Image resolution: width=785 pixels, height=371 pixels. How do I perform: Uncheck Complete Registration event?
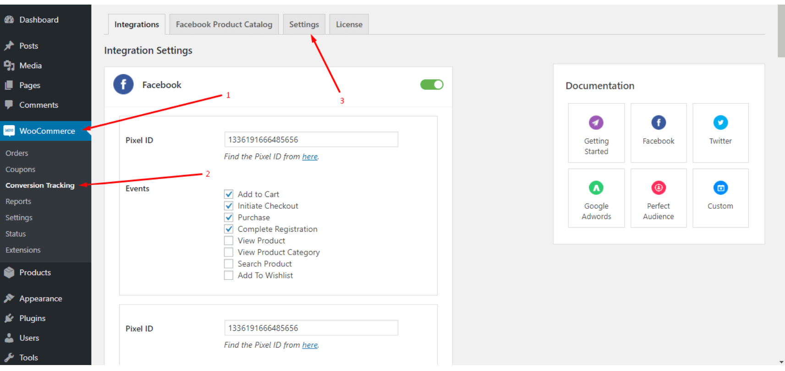[x=229, y=229]
